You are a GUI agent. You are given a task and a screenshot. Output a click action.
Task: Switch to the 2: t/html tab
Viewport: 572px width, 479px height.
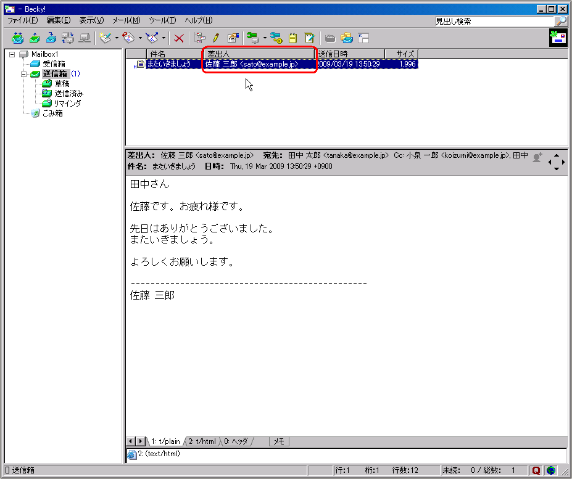click(203, 441)
